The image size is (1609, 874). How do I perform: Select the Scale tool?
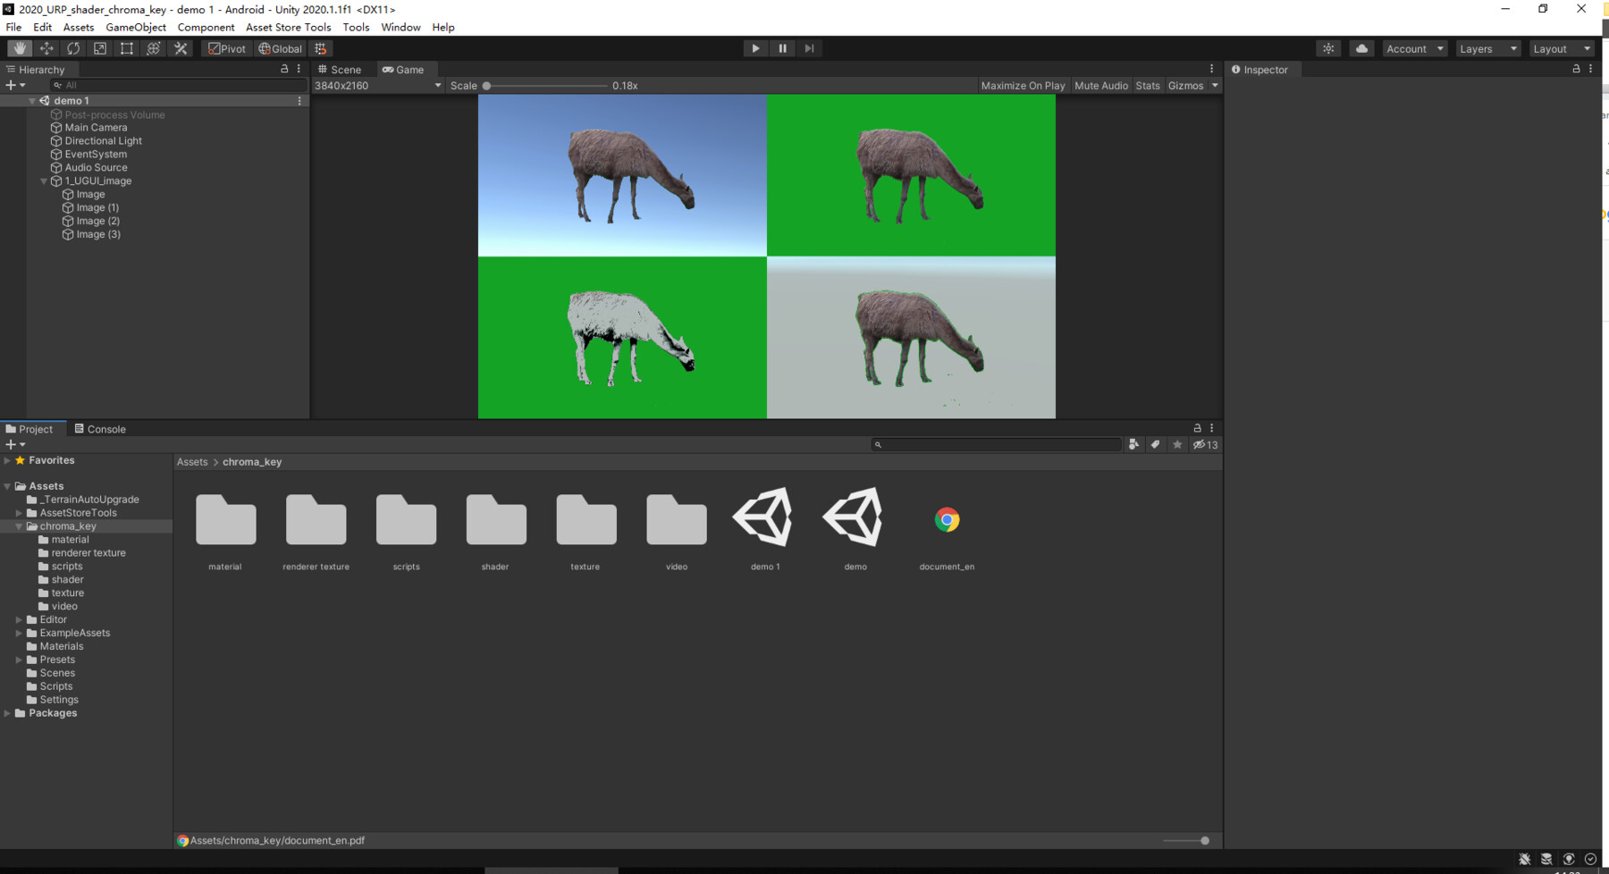click(x=99, y=48)
